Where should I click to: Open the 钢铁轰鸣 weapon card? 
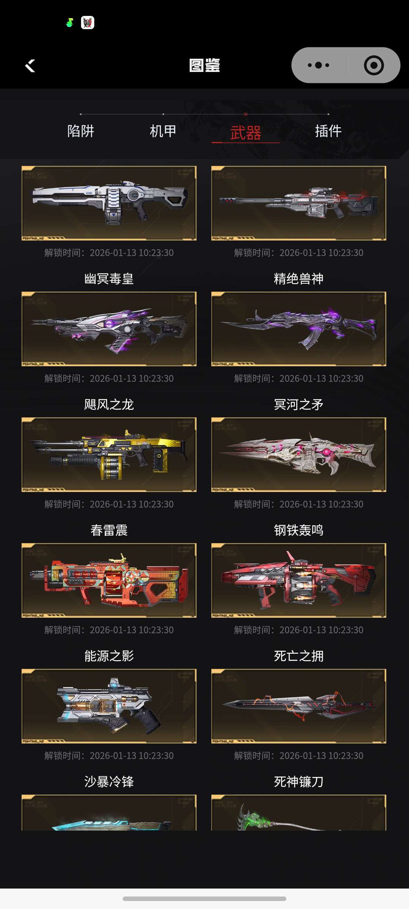(x=299, y=580)
